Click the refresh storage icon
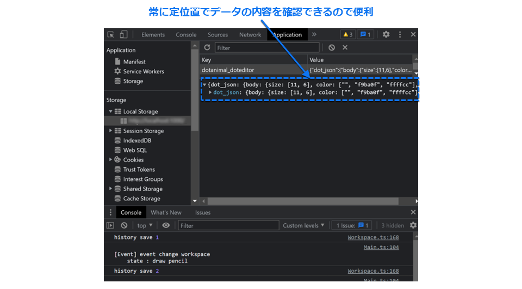This screenshot has height=289, width=522. 207,48
